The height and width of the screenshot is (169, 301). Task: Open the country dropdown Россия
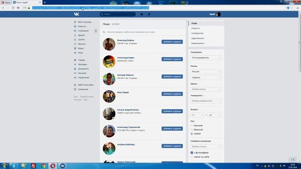(206, 72)
